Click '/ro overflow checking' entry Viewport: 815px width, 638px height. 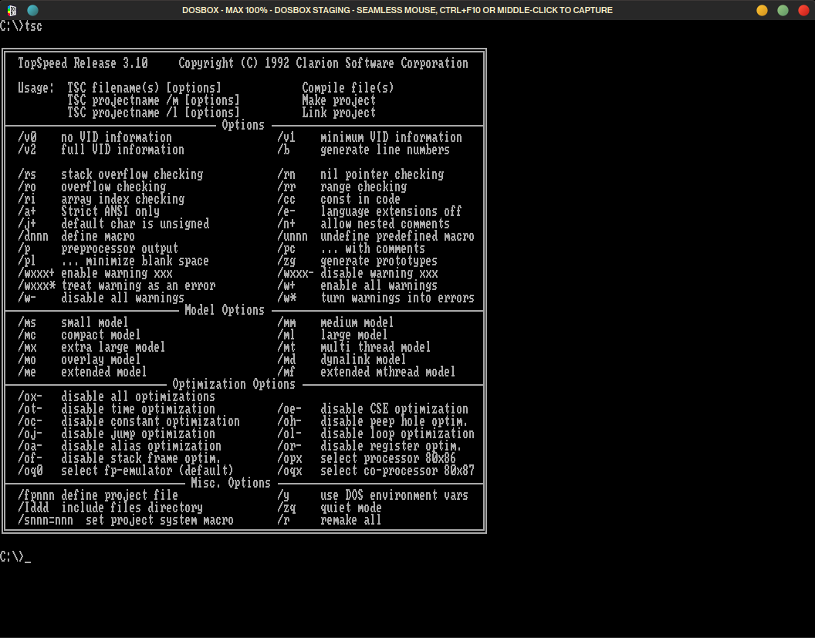click(92, 187)
